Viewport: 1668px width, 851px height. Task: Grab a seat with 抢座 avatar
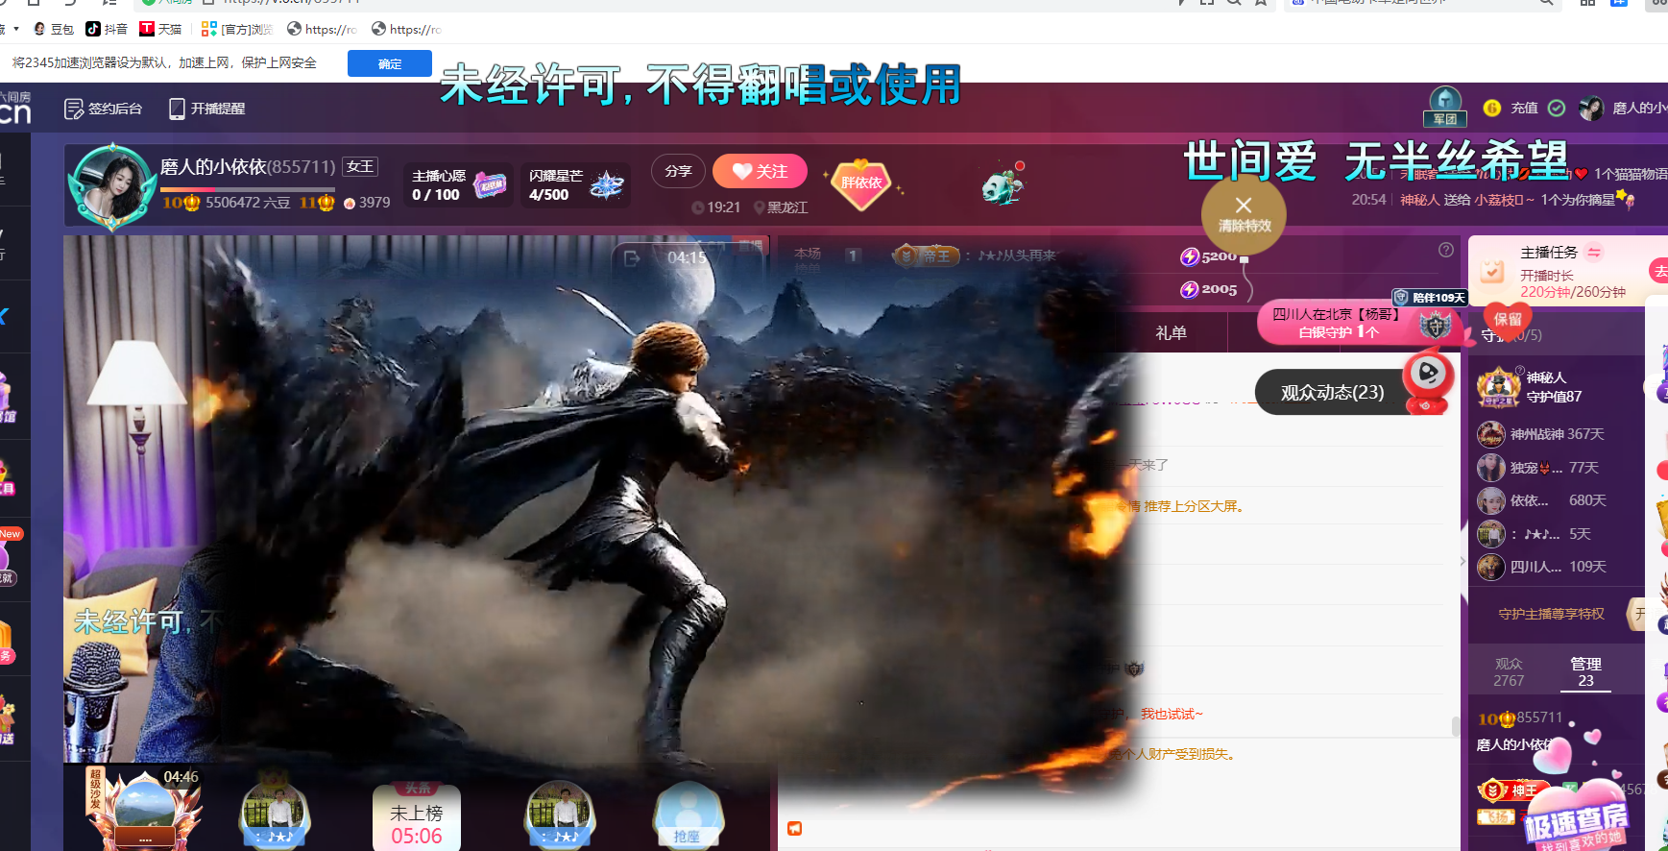coord(687,815)
